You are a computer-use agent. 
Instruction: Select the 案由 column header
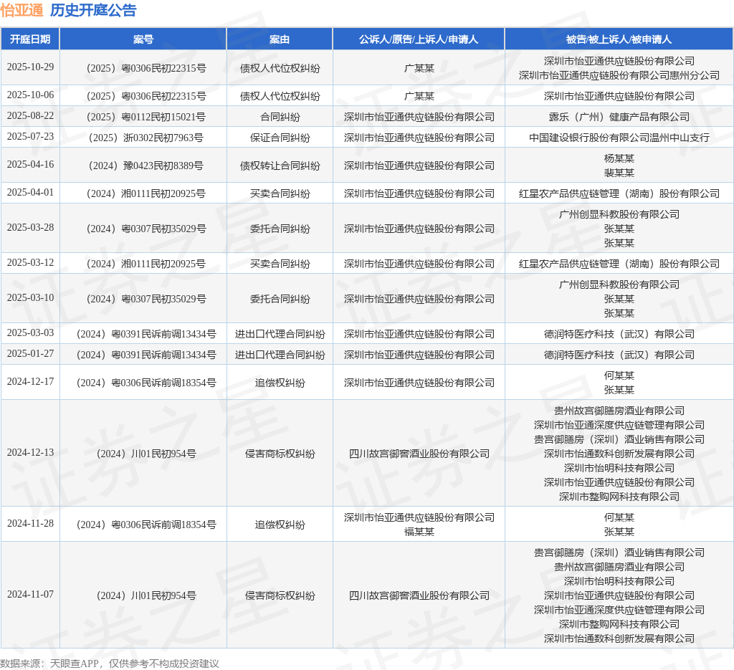(280, 39)
